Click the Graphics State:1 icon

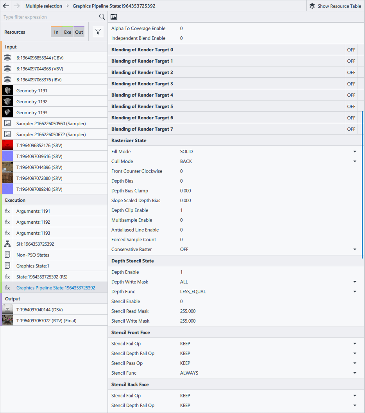click(x=7, y=266)
